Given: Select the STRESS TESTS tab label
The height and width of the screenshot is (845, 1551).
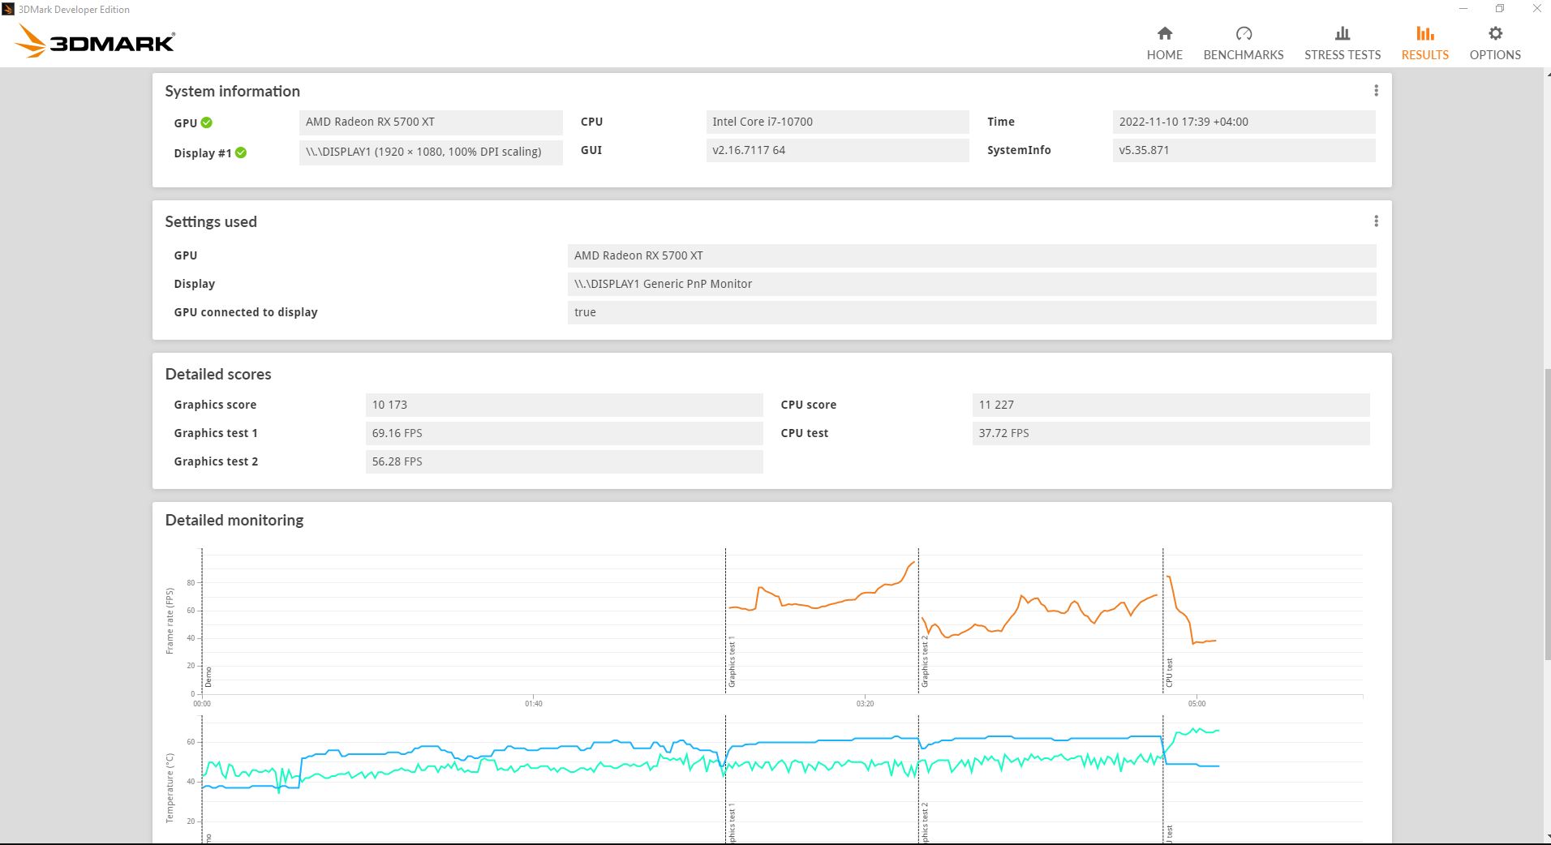Looking at the screenshot, I should coord(1342,55).
